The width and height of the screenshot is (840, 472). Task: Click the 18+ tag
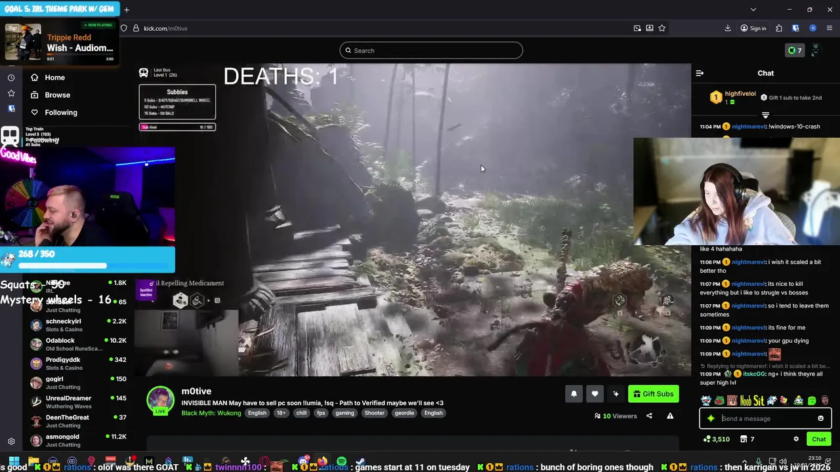281,413
